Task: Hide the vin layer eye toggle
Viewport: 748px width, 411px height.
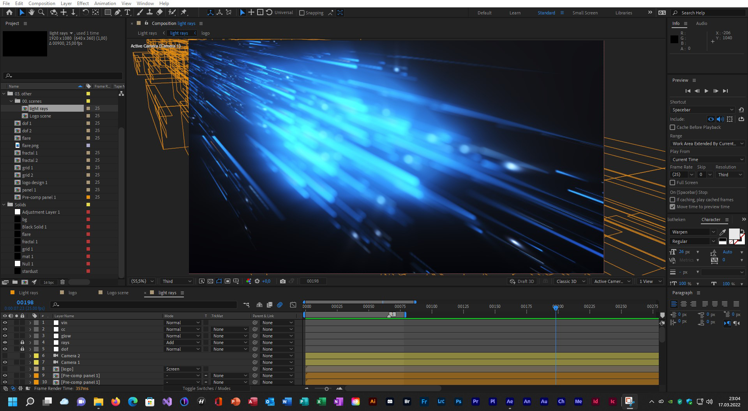Action: (x=5, y=323)
